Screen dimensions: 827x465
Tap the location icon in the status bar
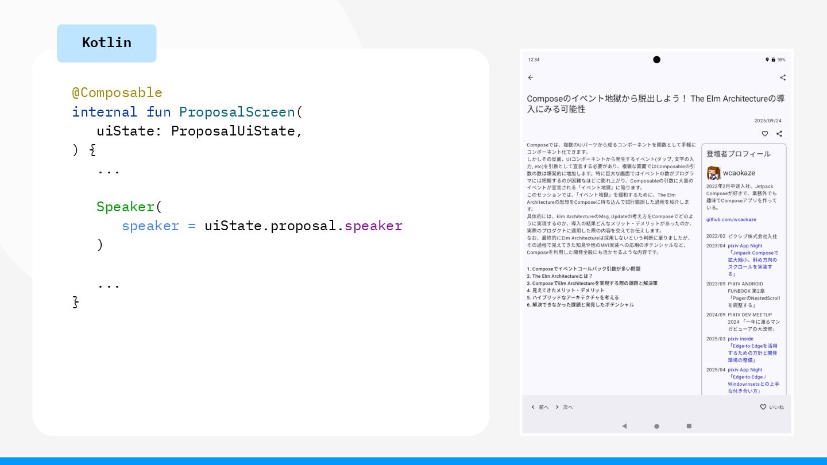[x=767, y=60]
